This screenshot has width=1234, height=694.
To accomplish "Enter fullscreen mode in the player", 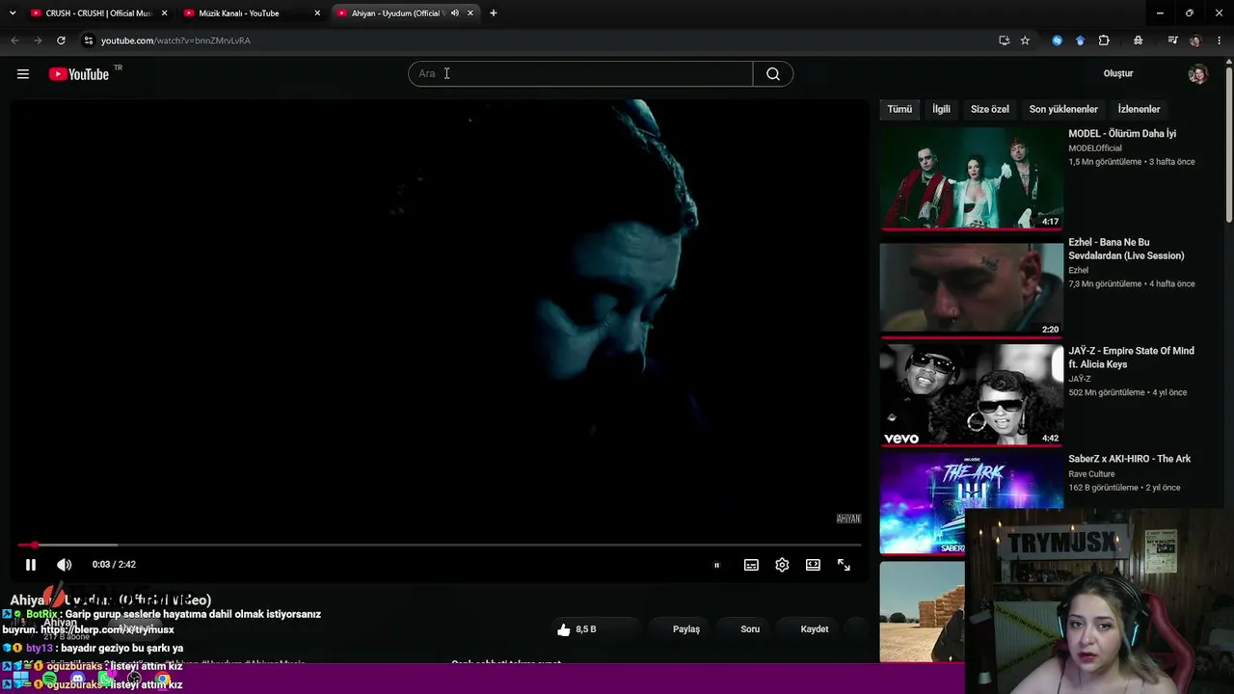I will click(x=844, y=565).
